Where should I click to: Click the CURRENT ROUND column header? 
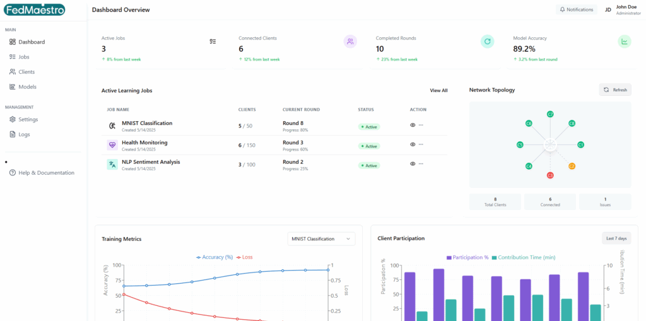(x=301, y=110)
